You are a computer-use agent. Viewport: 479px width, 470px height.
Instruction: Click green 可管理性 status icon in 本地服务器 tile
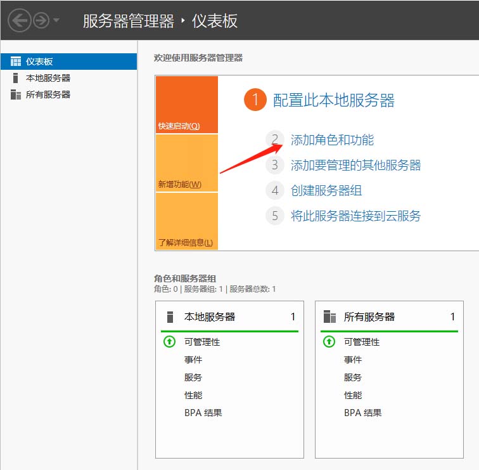[170, 342]
